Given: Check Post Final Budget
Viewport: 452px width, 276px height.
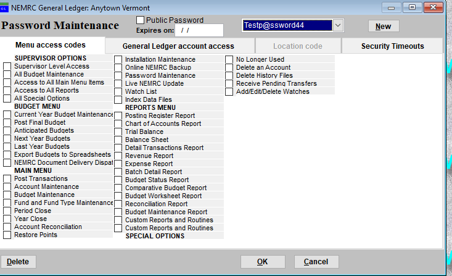Looking at the screenshot, I should 7,122.
